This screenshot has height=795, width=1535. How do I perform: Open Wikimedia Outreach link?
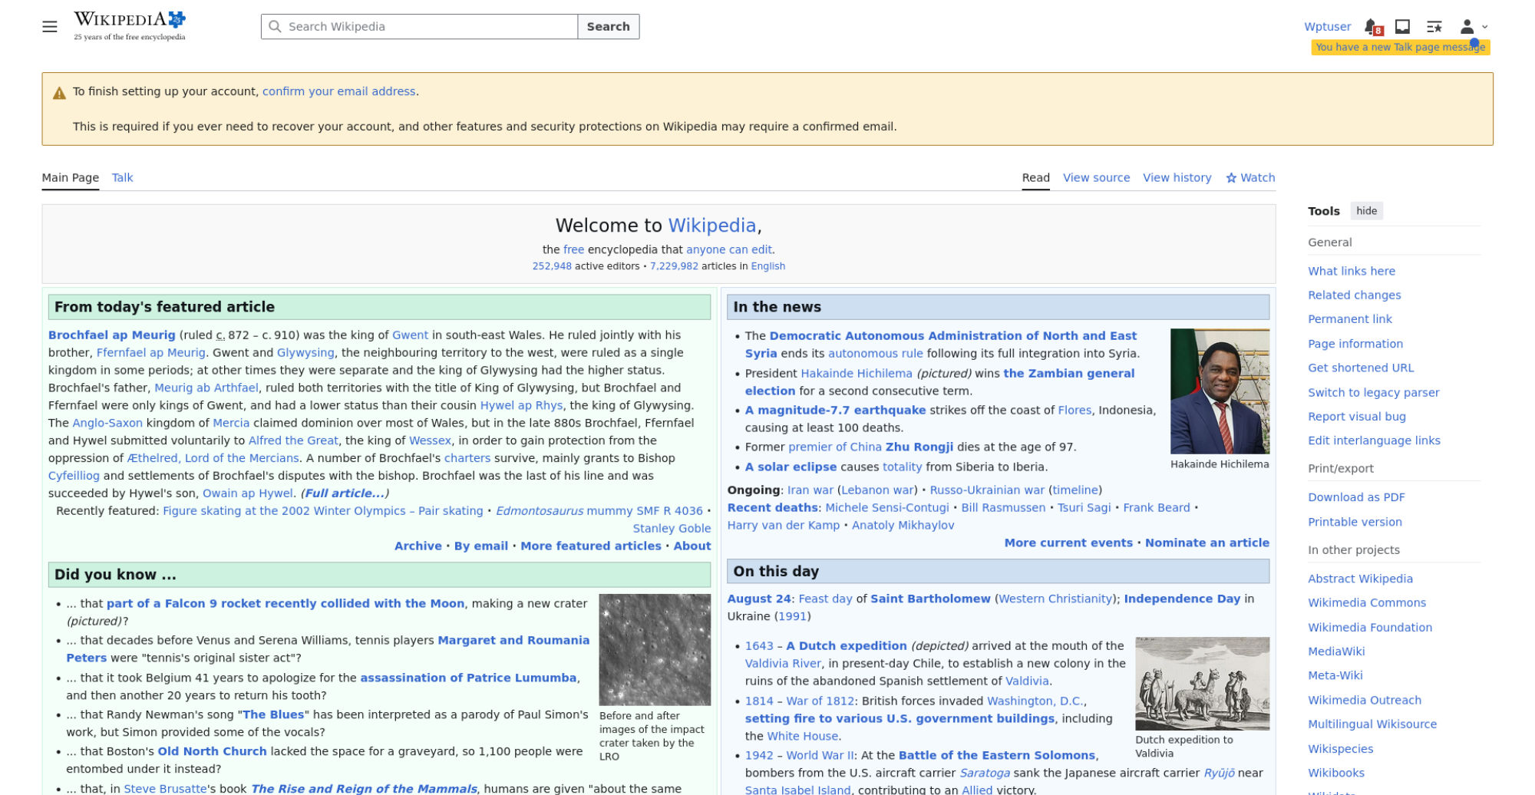[x=1365, y=700]
